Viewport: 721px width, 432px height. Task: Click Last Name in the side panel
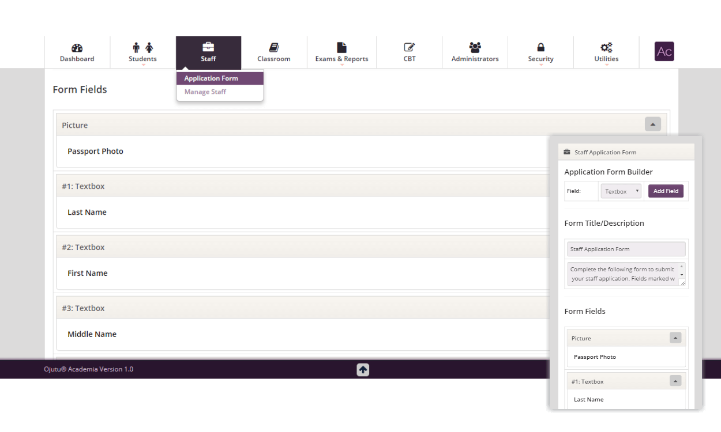[589, 400]
